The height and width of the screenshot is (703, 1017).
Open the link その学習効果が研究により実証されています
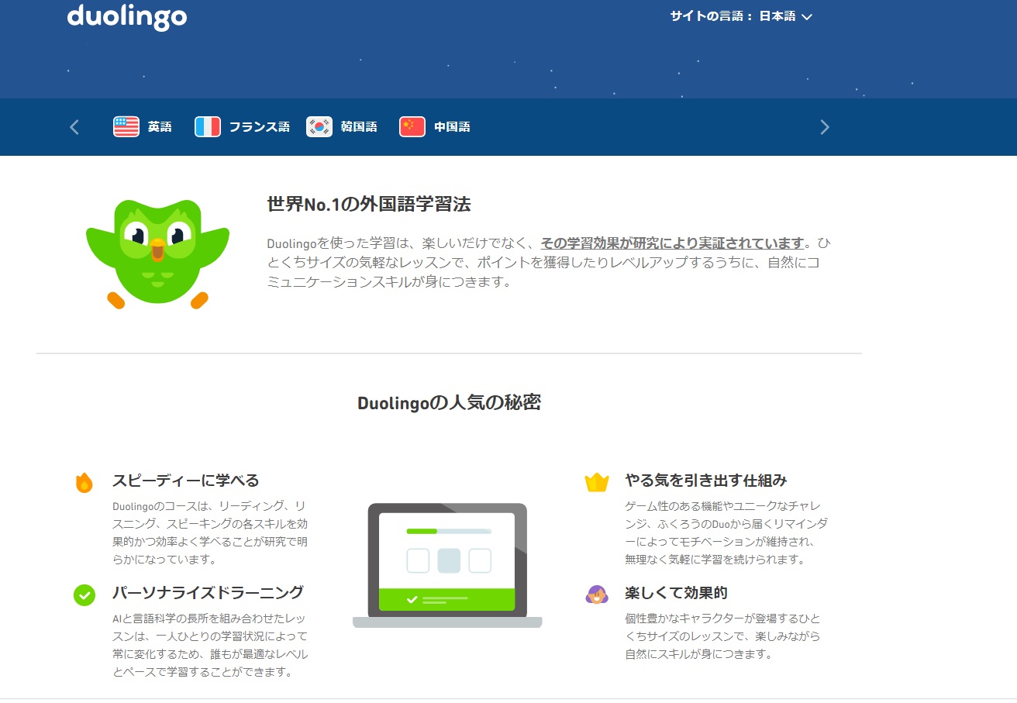(x=673, y=243)
